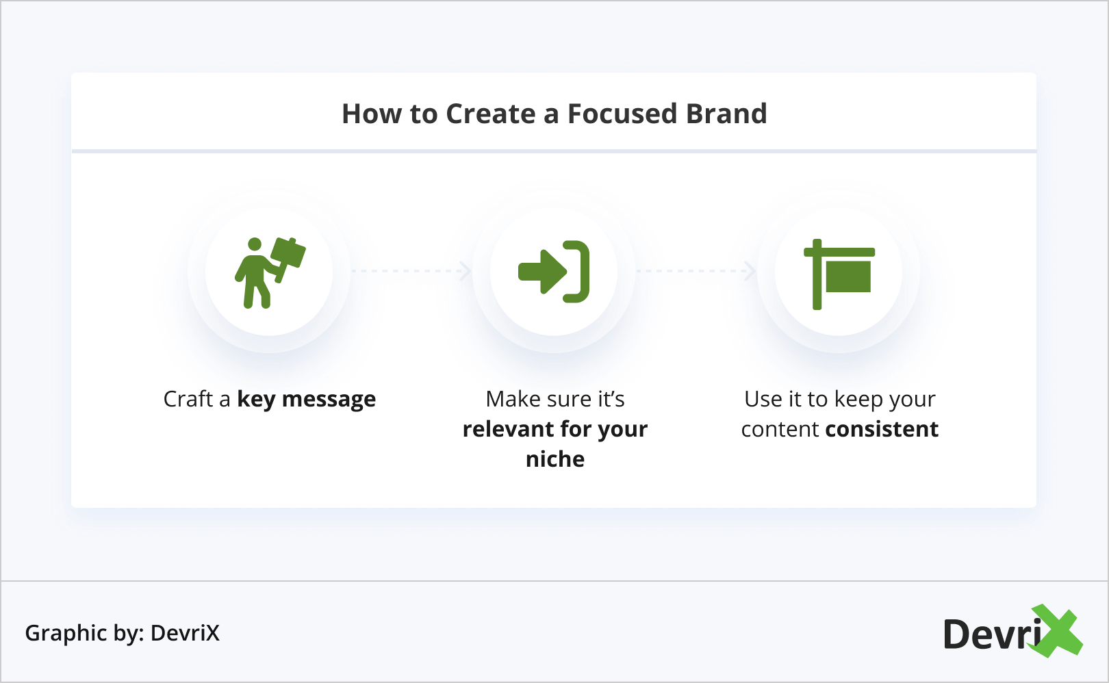Click the "Use it to keep your" line
Screen dimensions: 1109x683
point(839,399)
